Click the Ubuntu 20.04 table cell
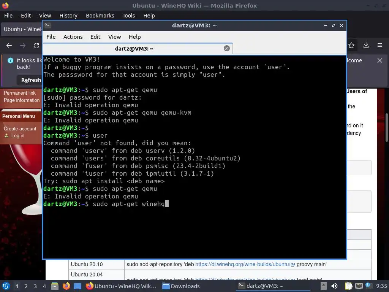This screenshot has height=292, width=389. (96, 275)
